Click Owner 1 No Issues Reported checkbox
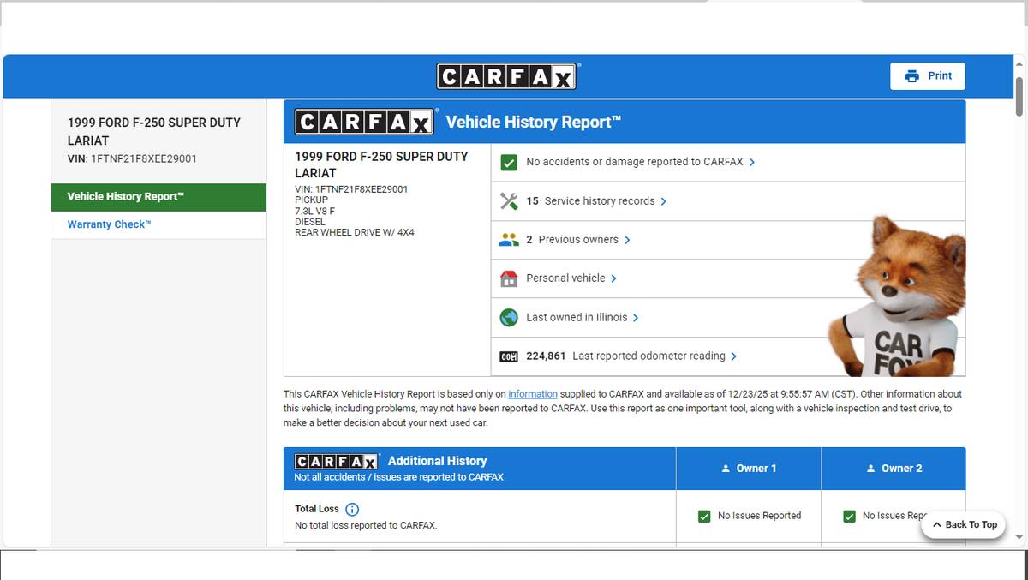The width and height of the screenshot is (1028, 580). [x=704, y=516]
